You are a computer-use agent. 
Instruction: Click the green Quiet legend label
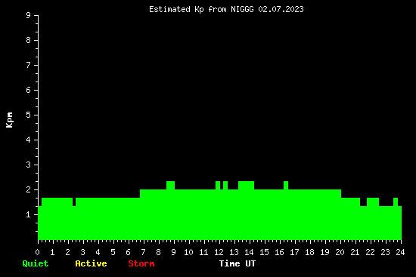[x=36, y=263]
